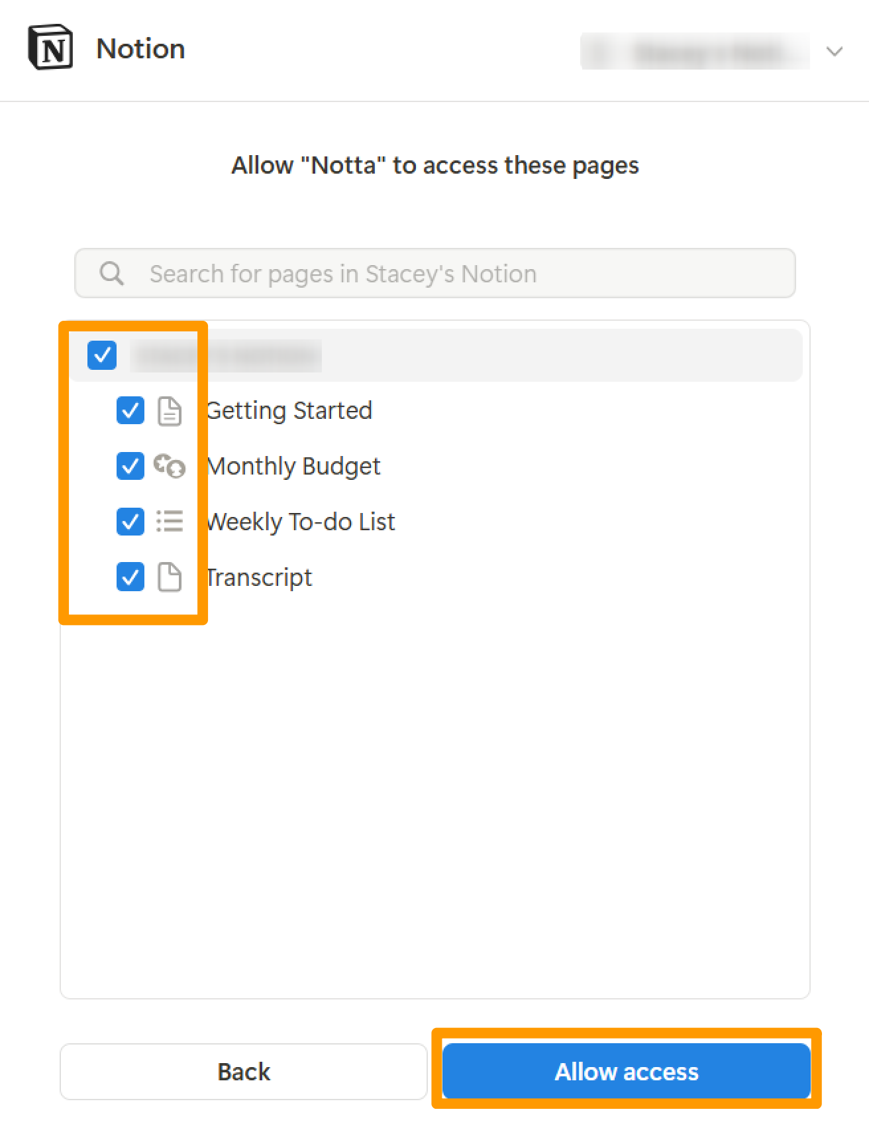Select the Getting Started page row
Viewport: 869px width, 1136px height.
click(x=436, y=411)
